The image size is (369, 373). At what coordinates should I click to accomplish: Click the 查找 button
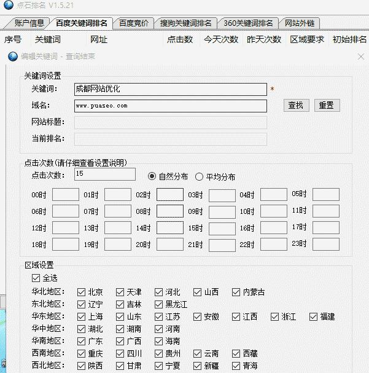(297, 105)
